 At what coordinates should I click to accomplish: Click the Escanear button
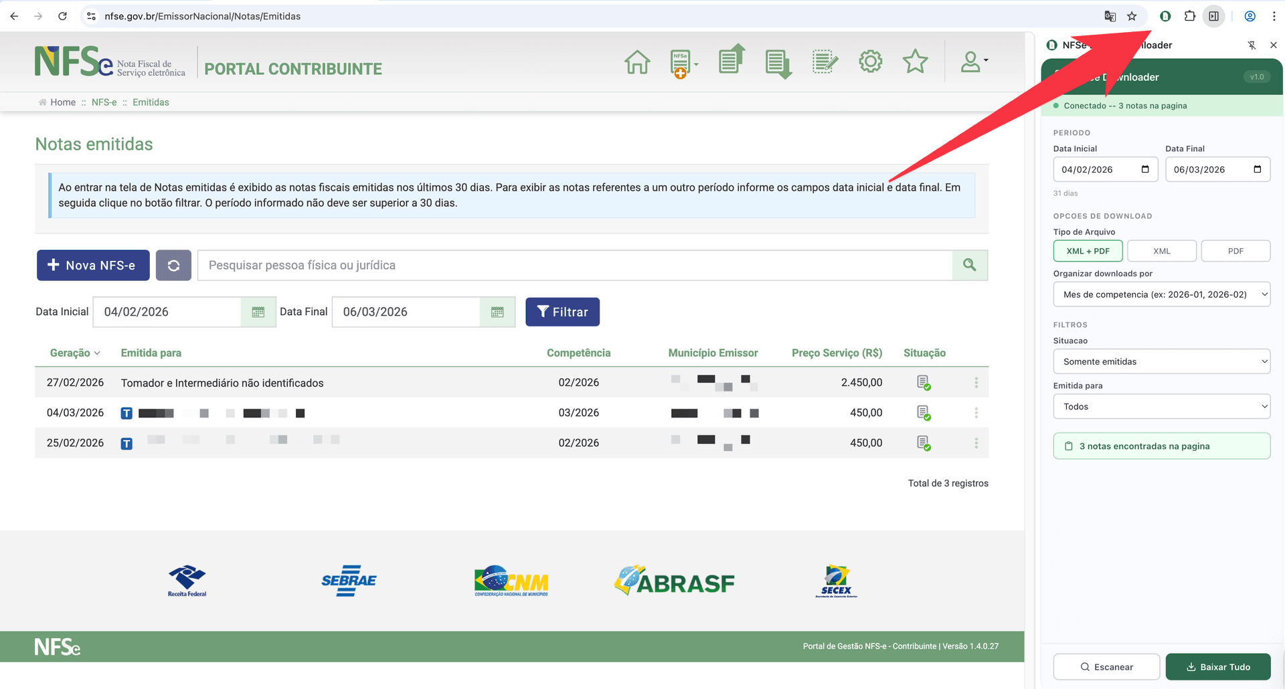[1106, 666]
